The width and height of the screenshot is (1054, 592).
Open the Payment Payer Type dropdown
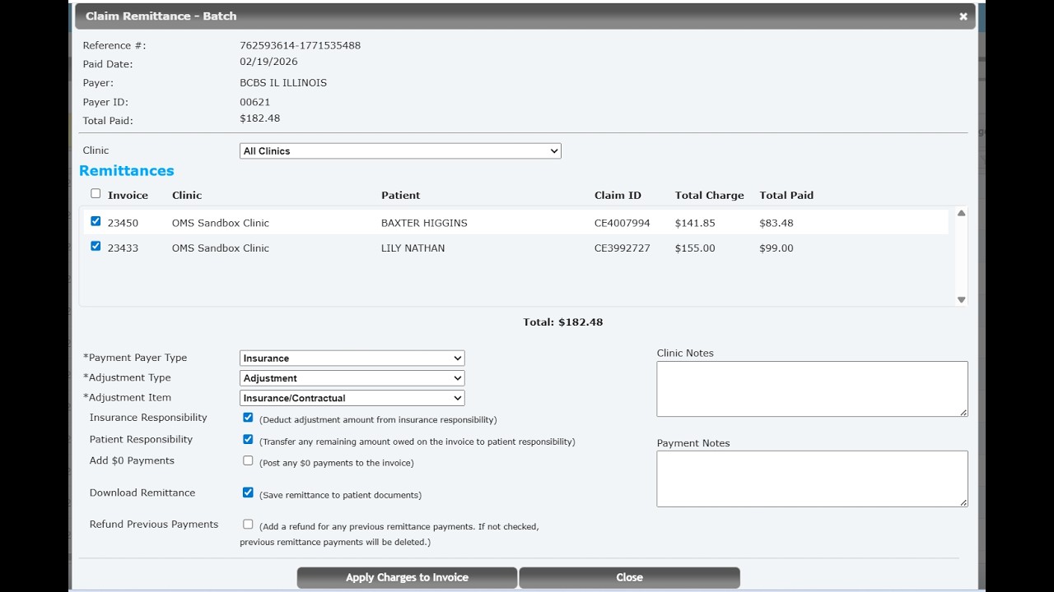(352, 358)
